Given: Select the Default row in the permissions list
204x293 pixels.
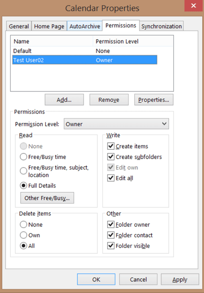Looking at the screenshot, I should pos(84,51).
